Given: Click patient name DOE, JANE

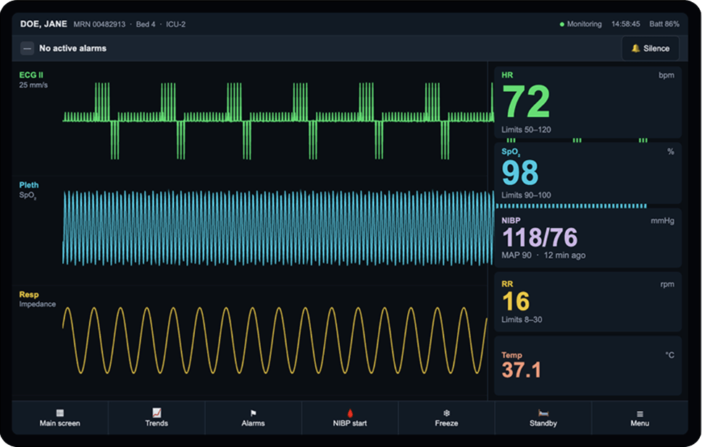Looking at the screenshot, I should pyautogui.click(x=43, y=24).
